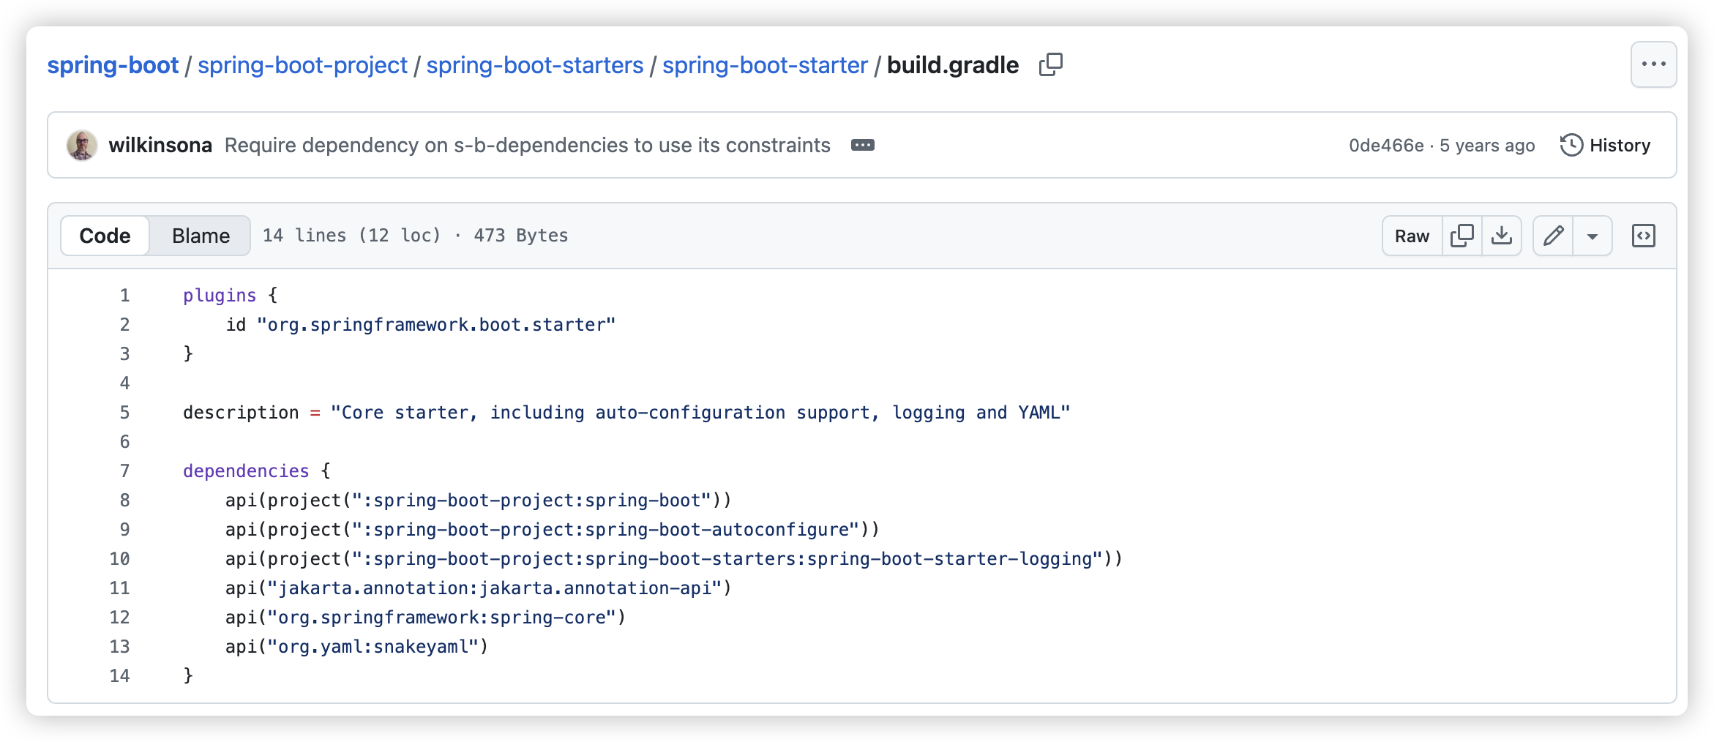Click the "org.springframework.boot.starter" string

436,325
